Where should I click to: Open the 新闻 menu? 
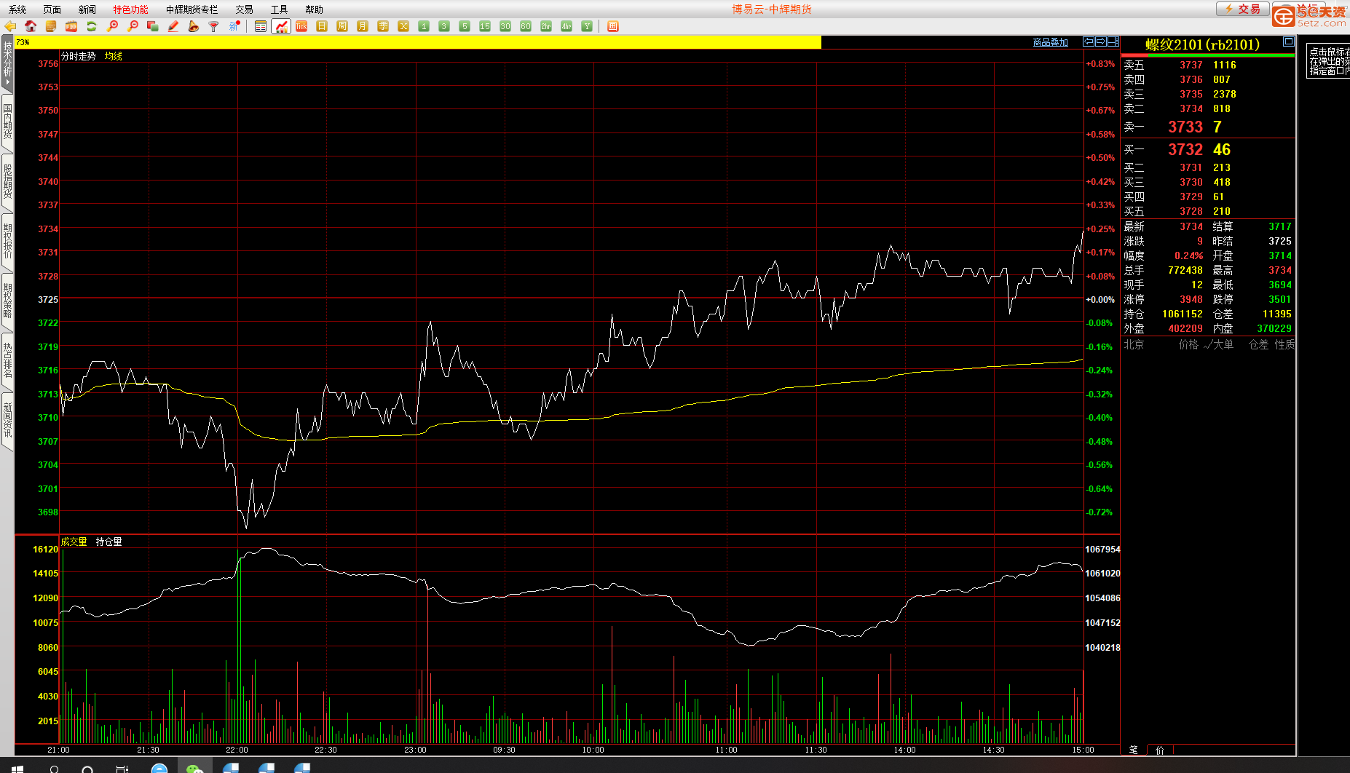click(x=87, y=9)
